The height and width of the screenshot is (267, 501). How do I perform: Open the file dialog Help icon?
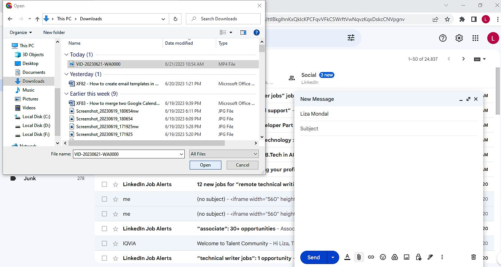pos(256,32)
